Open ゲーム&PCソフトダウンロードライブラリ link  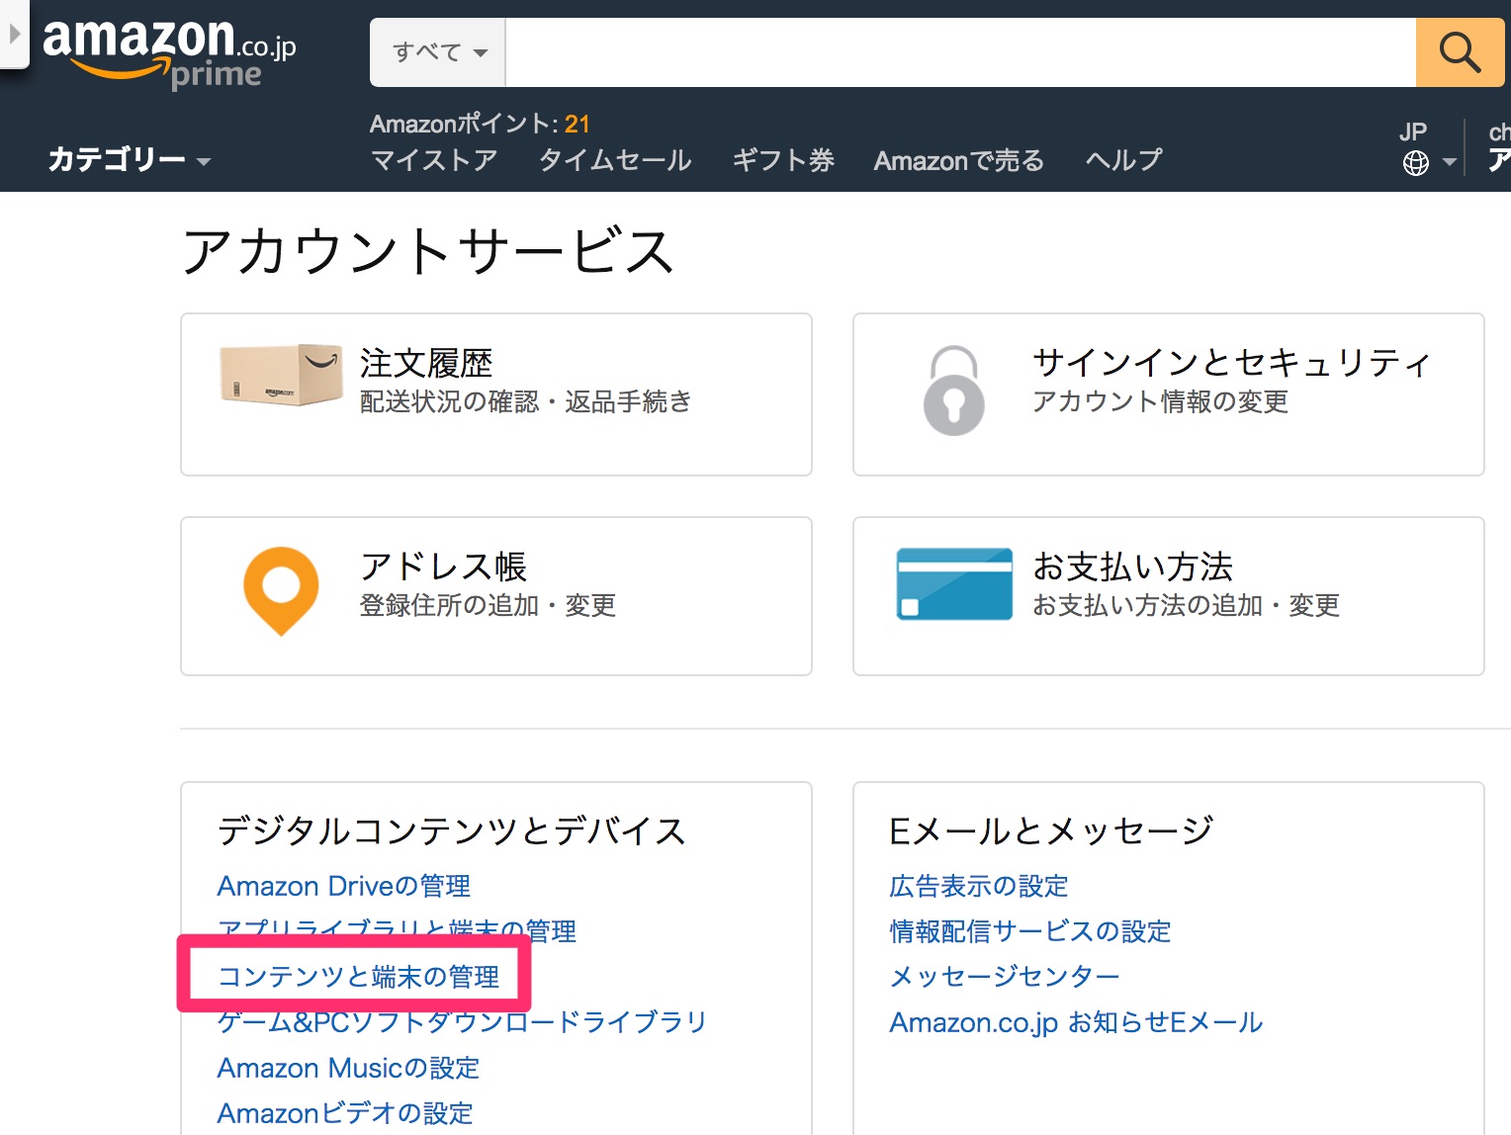[x=462, y=1022]
